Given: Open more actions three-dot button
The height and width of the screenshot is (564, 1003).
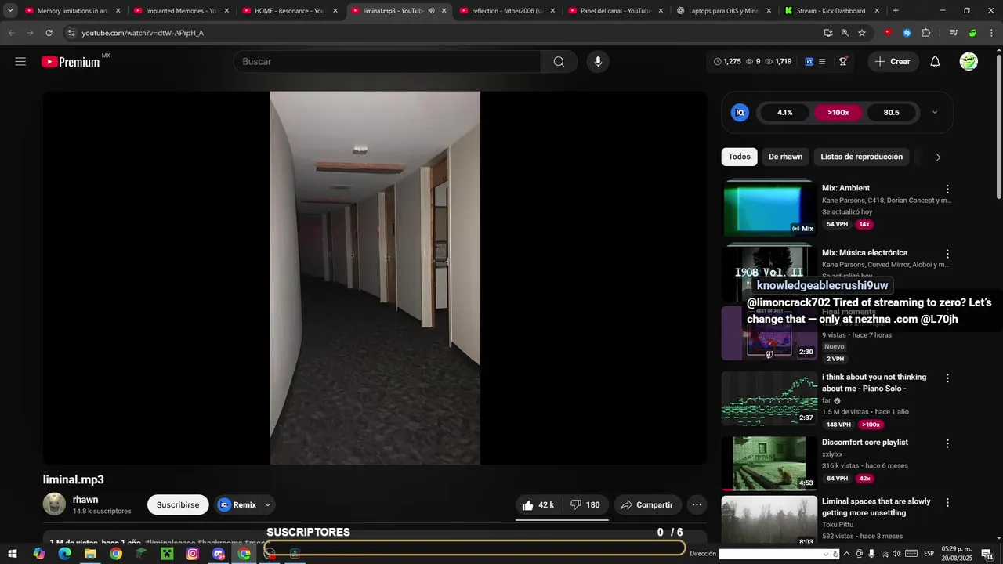Looking at the screenshot, I should pyautogui.click(x=697, y=505).
